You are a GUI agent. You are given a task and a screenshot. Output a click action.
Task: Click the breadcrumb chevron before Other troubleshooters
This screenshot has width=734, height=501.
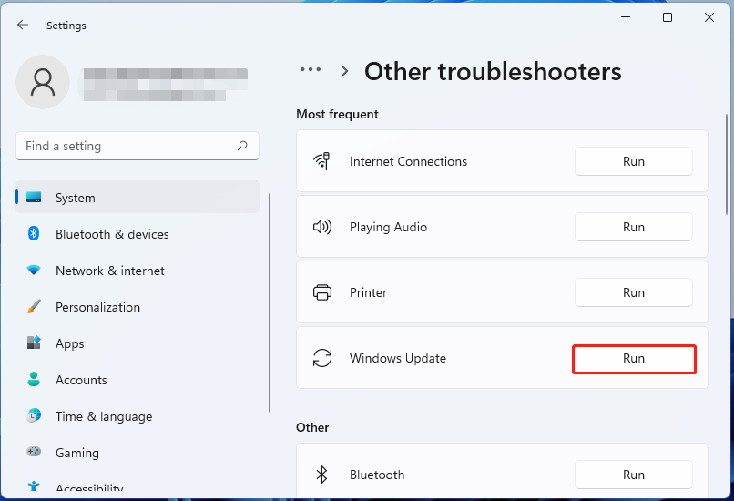coord(345,71)
